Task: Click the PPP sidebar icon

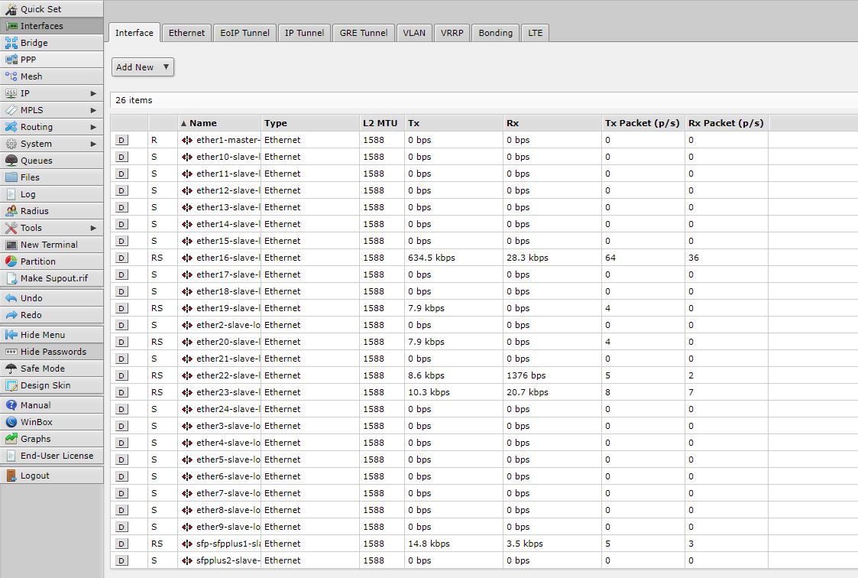Action: [x=11, y=60]
